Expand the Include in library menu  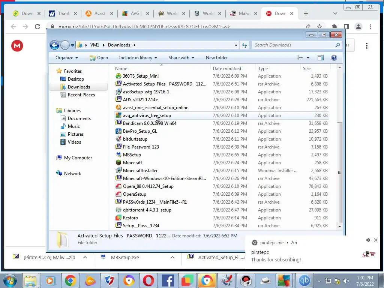click(138, 58)
